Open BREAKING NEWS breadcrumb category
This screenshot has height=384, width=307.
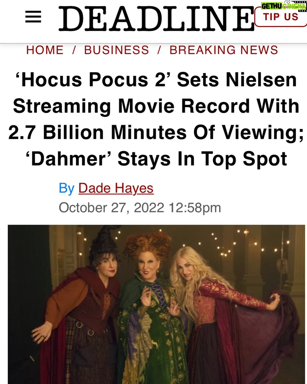click(x=224, y=50)
